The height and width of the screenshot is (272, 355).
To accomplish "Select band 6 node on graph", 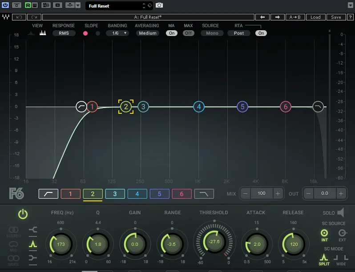I will (286, 107).
